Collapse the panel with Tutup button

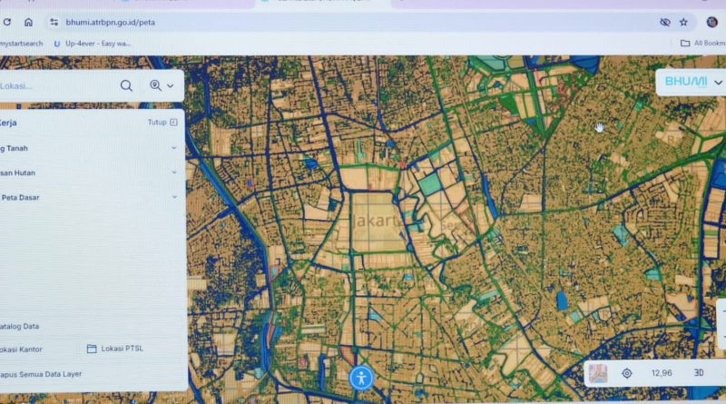(162, 123)
